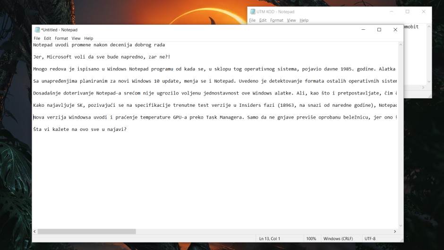Minimize the Untitled Notepad window

point(362,30)
